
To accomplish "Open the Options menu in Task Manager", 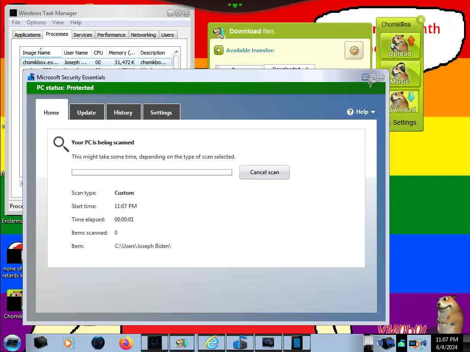I will pos(36,22).
